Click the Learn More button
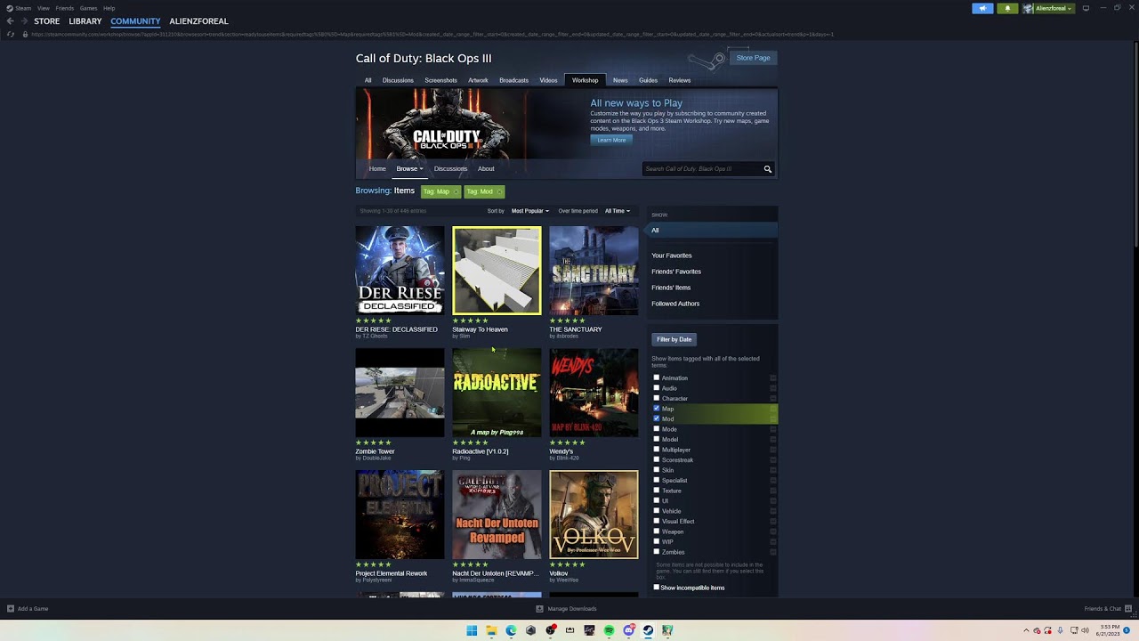 pyautogui.click(x=611, y=140)
